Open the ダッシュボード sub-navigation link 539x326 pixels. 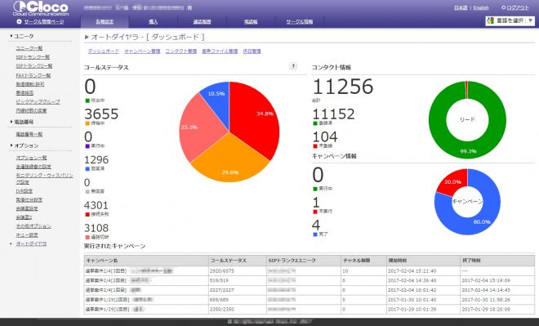click(x=104, y=51)
